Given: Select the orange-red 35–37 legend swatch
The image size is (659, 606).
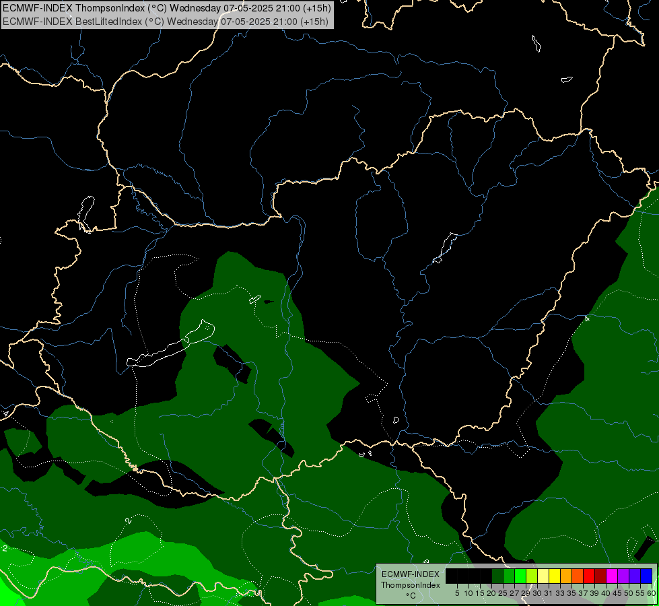Looking at the screenshot, I should coord(578,576).
